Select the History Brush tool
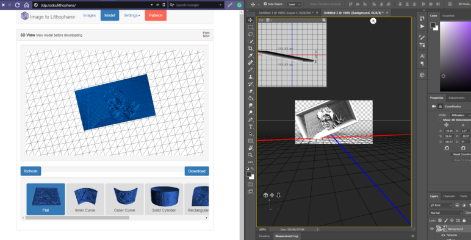The height and width of the screenshot is (240, 471). click(250, 84)
